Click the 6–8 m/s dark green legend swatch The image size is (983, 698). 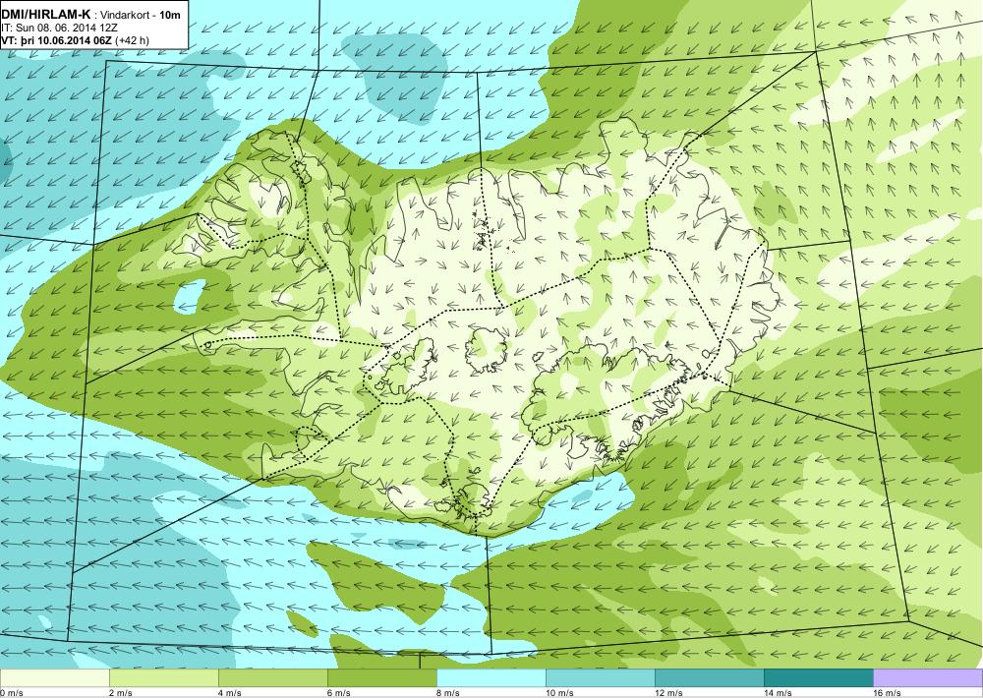[x=381, y=678]
